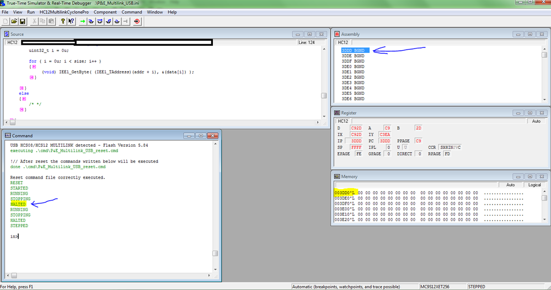Click the Command window title icon
Screen dimensions: 551x290
click(x=8, y=136)
